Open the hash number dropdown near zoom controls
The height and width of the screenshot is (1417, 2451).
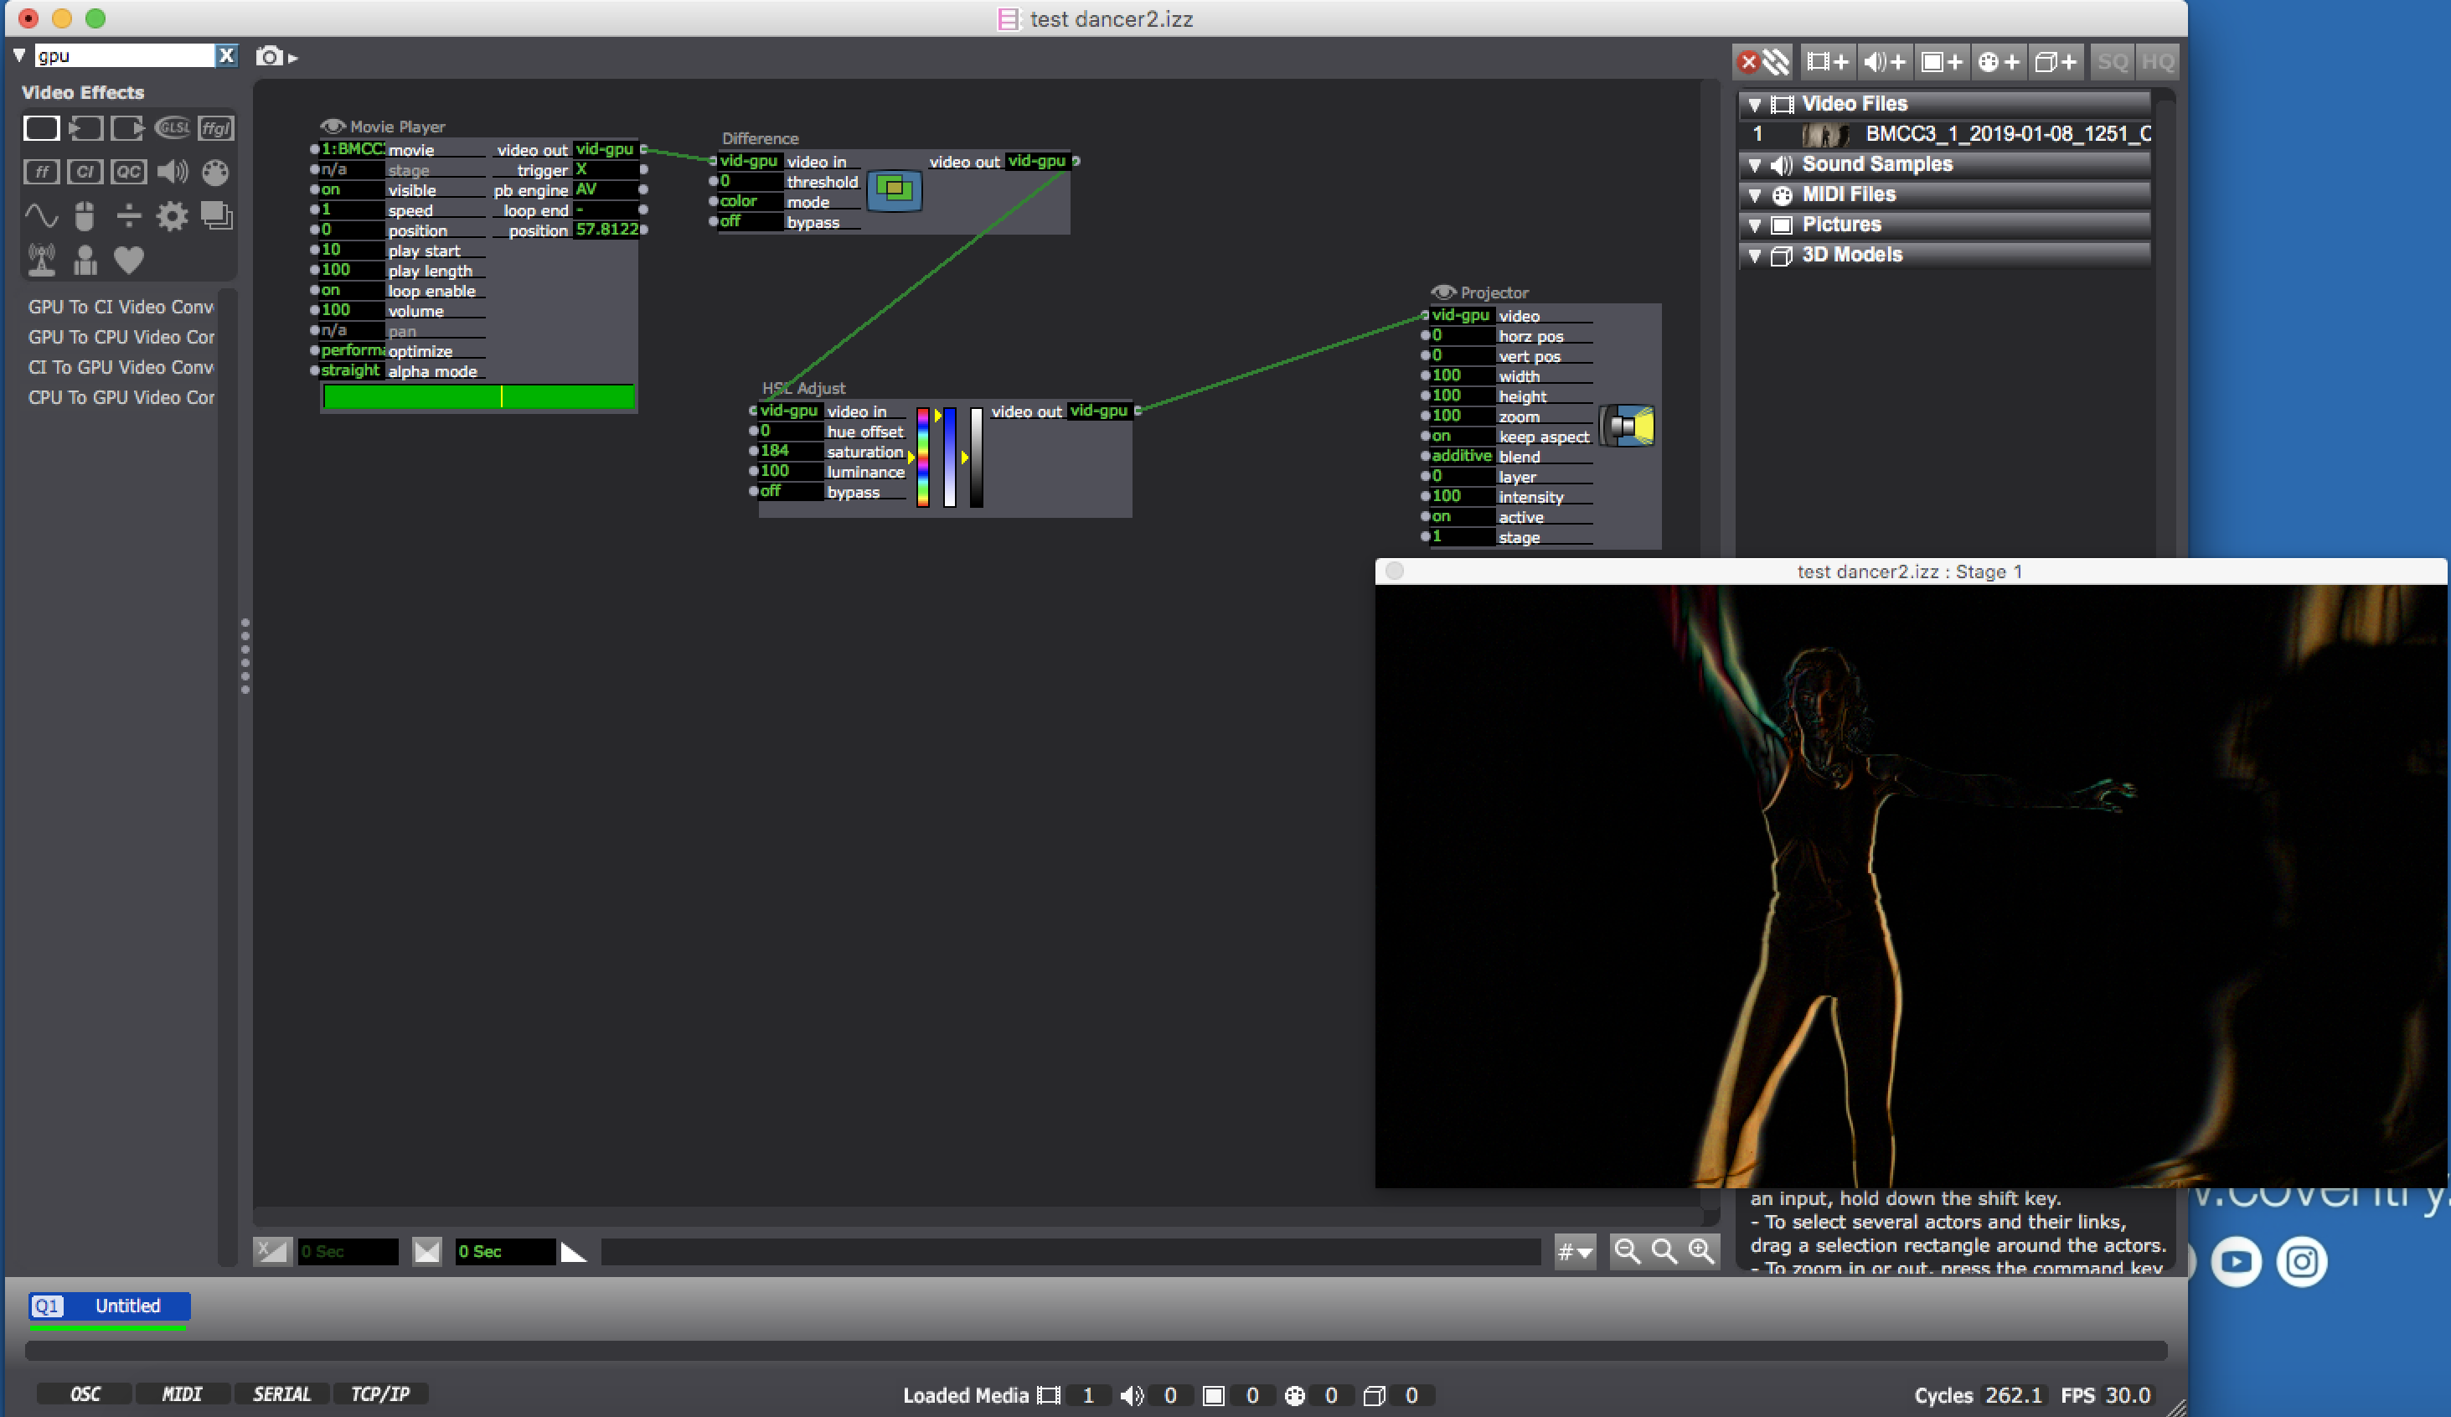click(1575, 1252)
